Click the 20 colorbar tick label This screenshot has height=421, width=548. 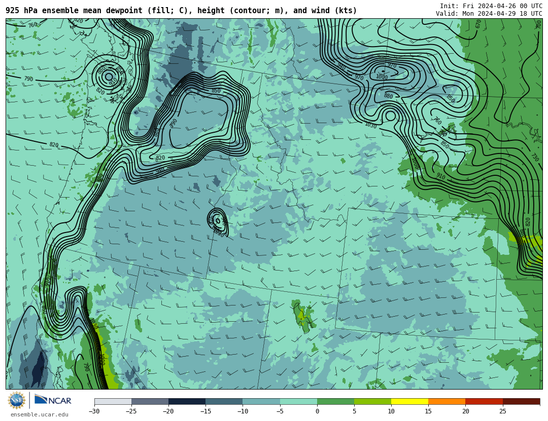[x=465, y=411]
